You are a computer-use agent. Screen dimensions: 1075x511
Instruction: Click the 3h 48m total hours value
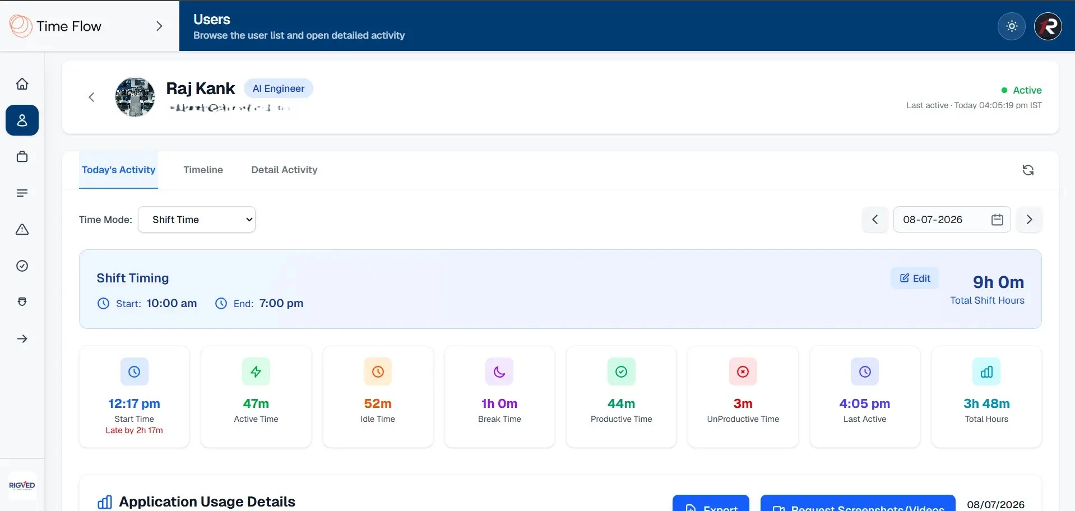click(x=986, y=403)
